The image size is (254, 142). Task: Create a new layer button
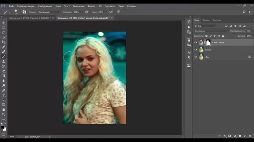click(245, 136)
